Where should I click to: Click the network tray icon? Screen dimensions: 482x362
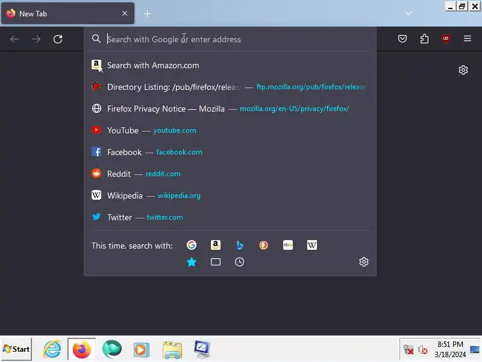(x=408, y=350)
